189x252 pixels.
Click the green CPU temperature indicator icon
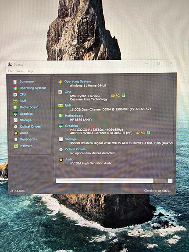[123, 95]
